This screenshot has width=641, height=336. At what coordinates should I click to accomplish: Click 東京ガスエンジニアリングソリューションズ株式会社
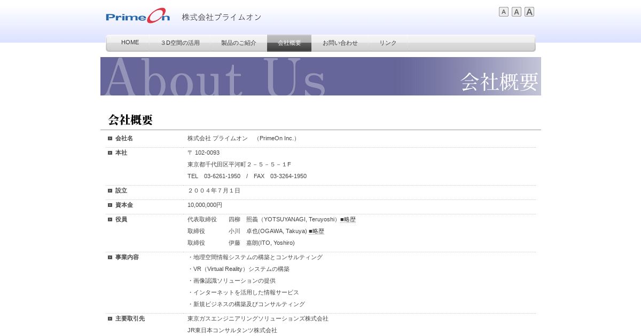[x=258, y=318]
